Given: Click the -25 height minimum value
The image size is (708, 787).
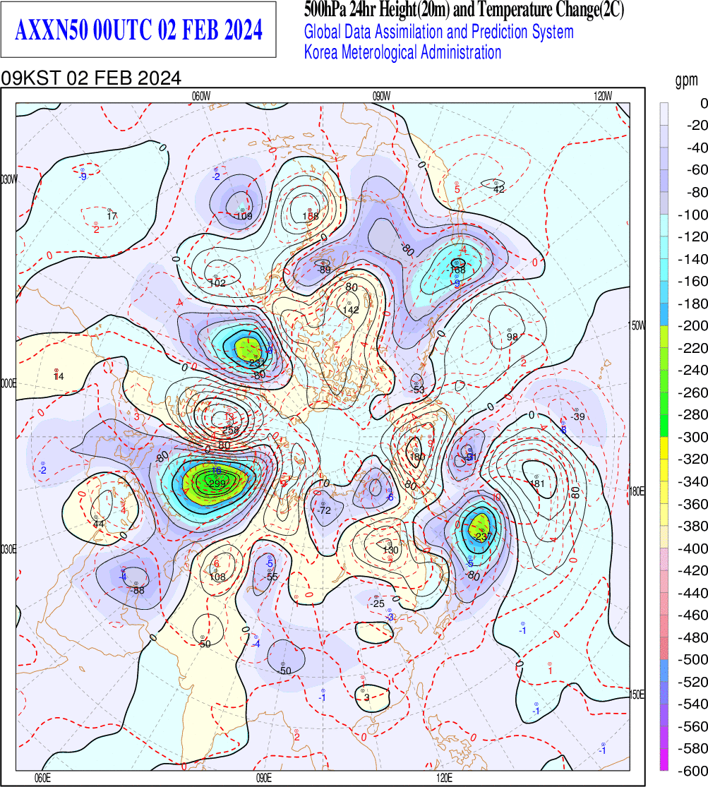Looking at the screenshot, I should (377, 603).
